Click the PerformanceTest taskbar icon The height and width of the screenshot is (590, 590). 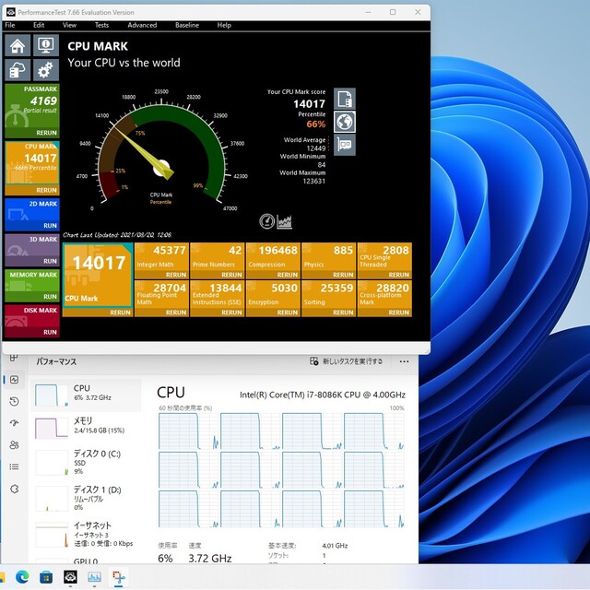pos(70,577)
